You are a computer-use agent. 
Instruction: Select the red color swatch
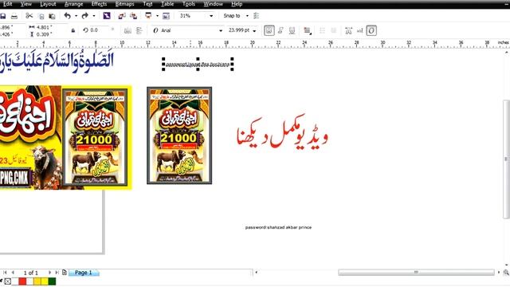(22, 281)
